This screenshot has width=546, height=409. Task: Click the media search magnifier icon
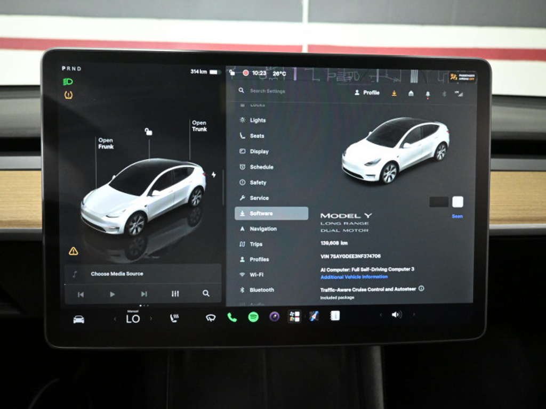click(206, 293)
